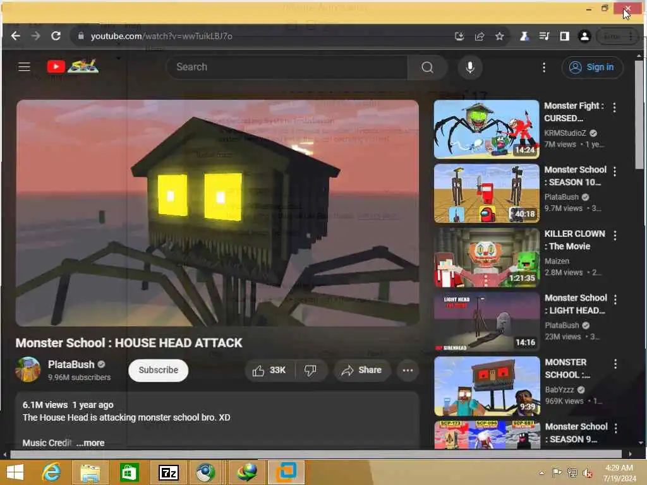Go back with the browser back arrow
647x485 pixels.
click(x=16, y=36)
